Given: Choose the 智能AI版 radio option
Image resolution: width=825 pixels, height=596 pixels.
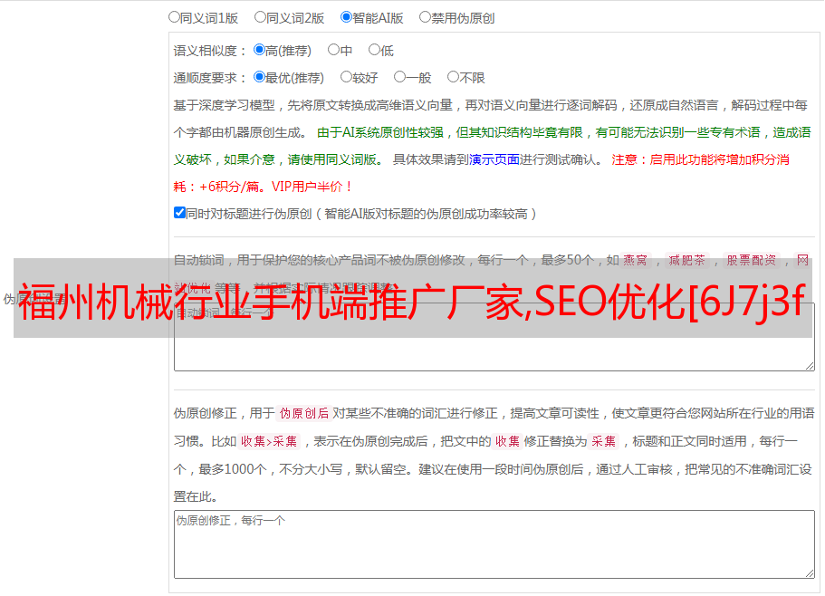Looking at the screenshot, I should pos(346,17).
